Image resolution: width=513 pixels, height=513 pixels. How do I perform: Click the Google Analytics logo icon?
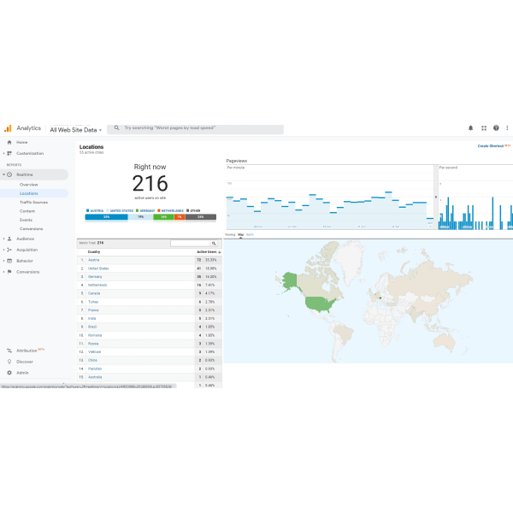(8, 128)
